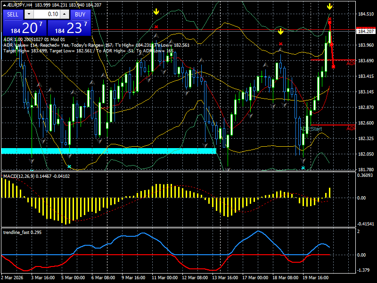The width and height of the screenshot is (377, 283).
Task: Select the cyan x marker near 19 Mar 16:00
Action: tap(303, 168)
